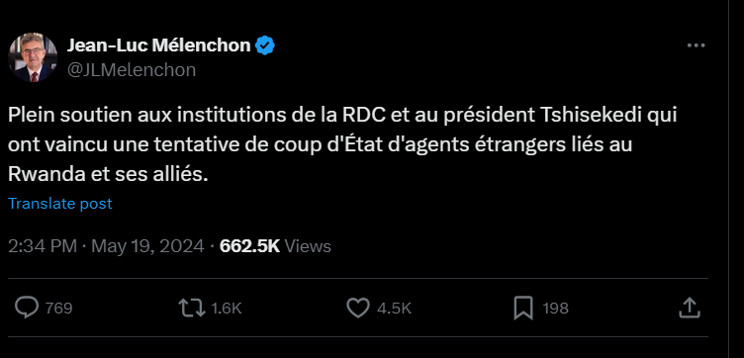Open the more options ellipsis menu
744x358 pixels.
pyautogui.click(x=697, y=45)
